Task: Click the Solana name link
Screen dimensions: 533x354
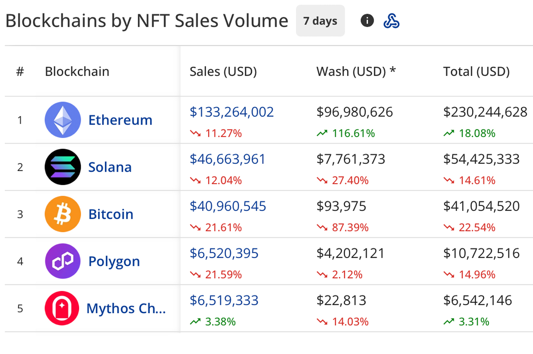Action: (110, 167)
